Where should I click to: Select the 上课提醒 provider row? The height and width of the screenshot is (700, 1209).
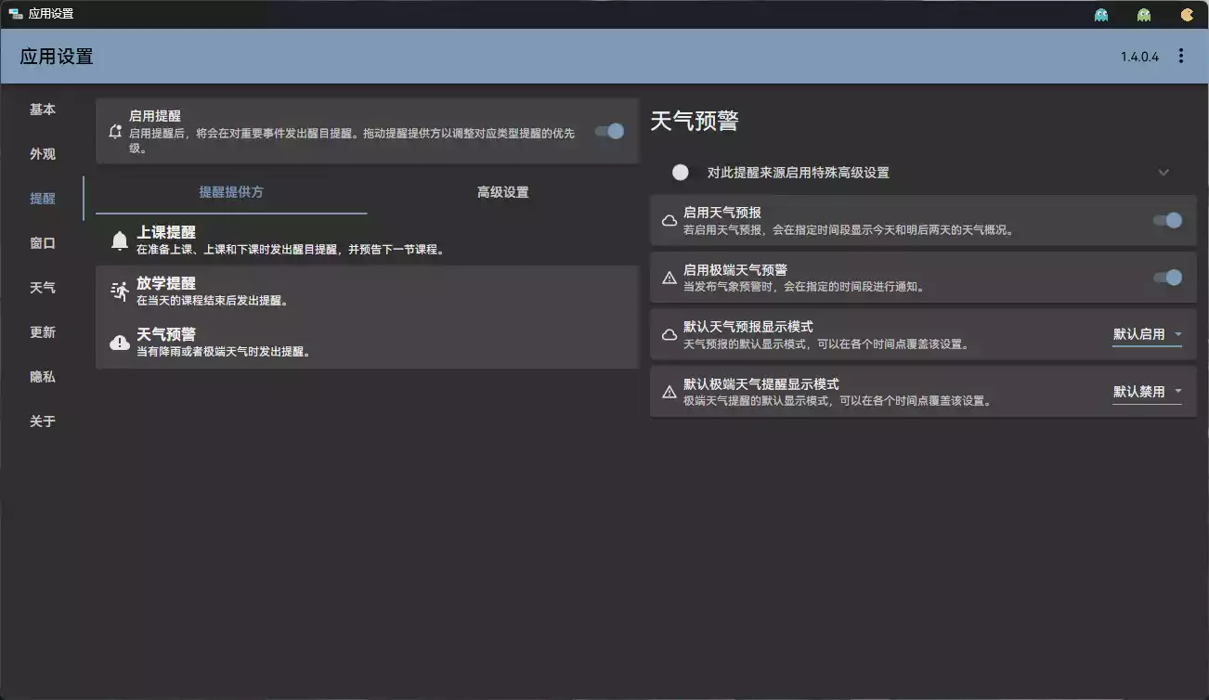pyautogui.click(x=368, y=240)
